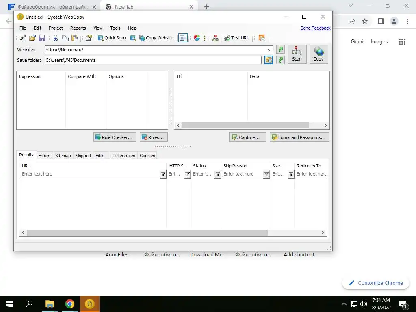416x312 pixels.
Task: Click the Send Feedback link
Action: [315, 28]
